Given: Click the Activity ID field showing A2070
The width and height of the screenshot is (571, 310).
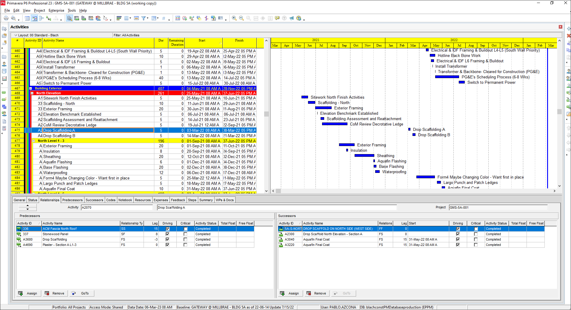Looking at the screenshot, I should [116, 207].
